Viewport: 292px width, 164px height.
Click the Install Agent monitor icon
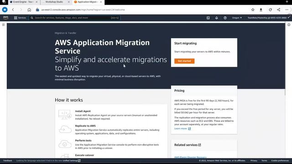coord(65,114)
